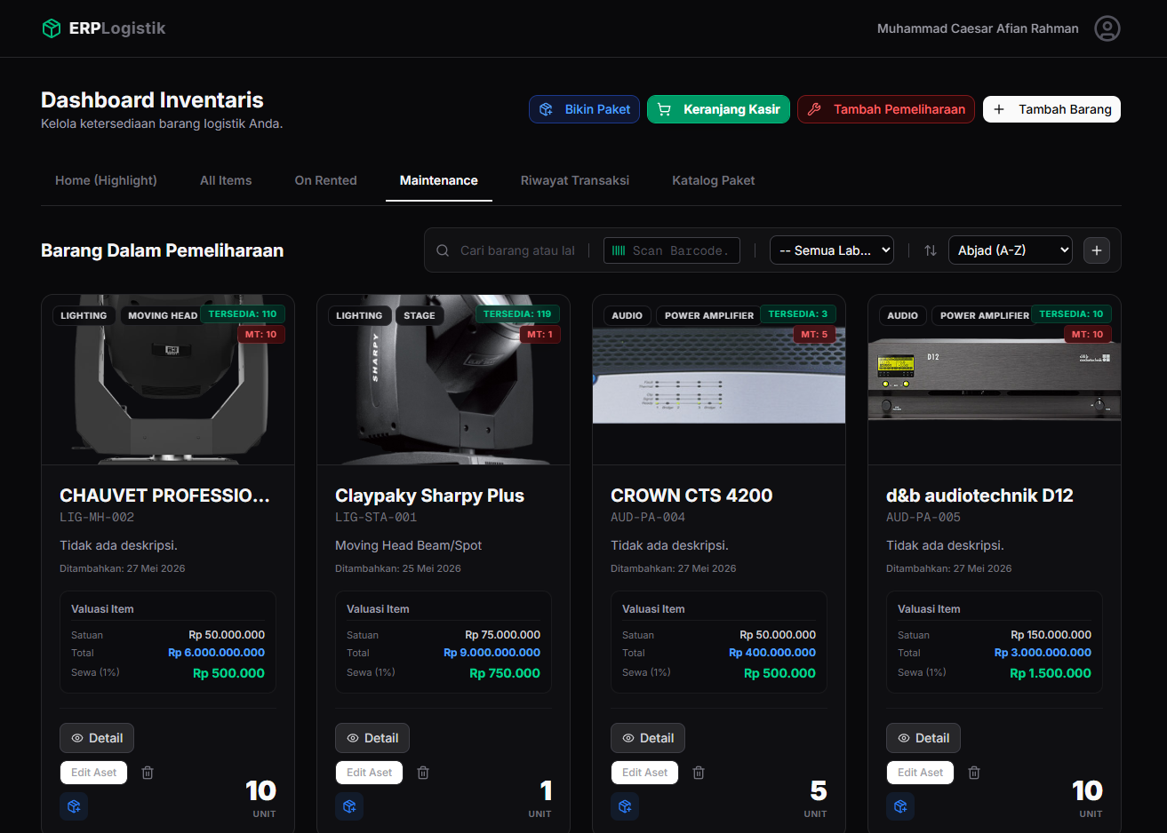
Task: Click total value Rp 9.000.000.000
Action: pyautogui.click(x=492, y=652)
